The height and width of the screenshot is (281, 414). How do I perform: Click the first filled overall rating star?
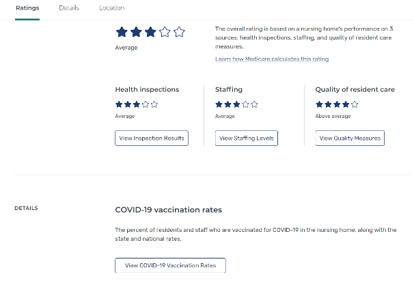point(122,32)
